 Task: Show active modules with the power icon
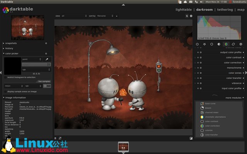[x=197, y=44]
